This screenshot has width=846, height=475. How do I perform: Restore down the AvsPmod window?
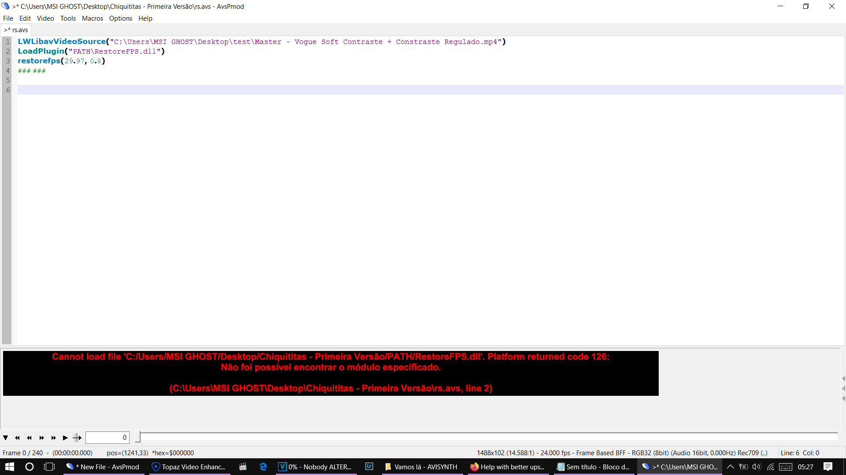(806, 6)
